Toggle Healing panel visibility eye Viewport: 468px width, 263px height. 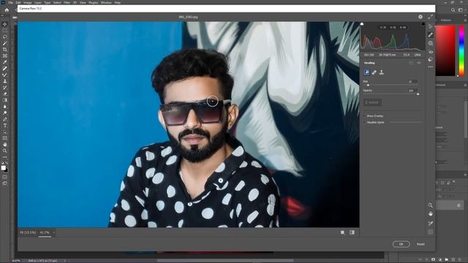click(419, 63)
